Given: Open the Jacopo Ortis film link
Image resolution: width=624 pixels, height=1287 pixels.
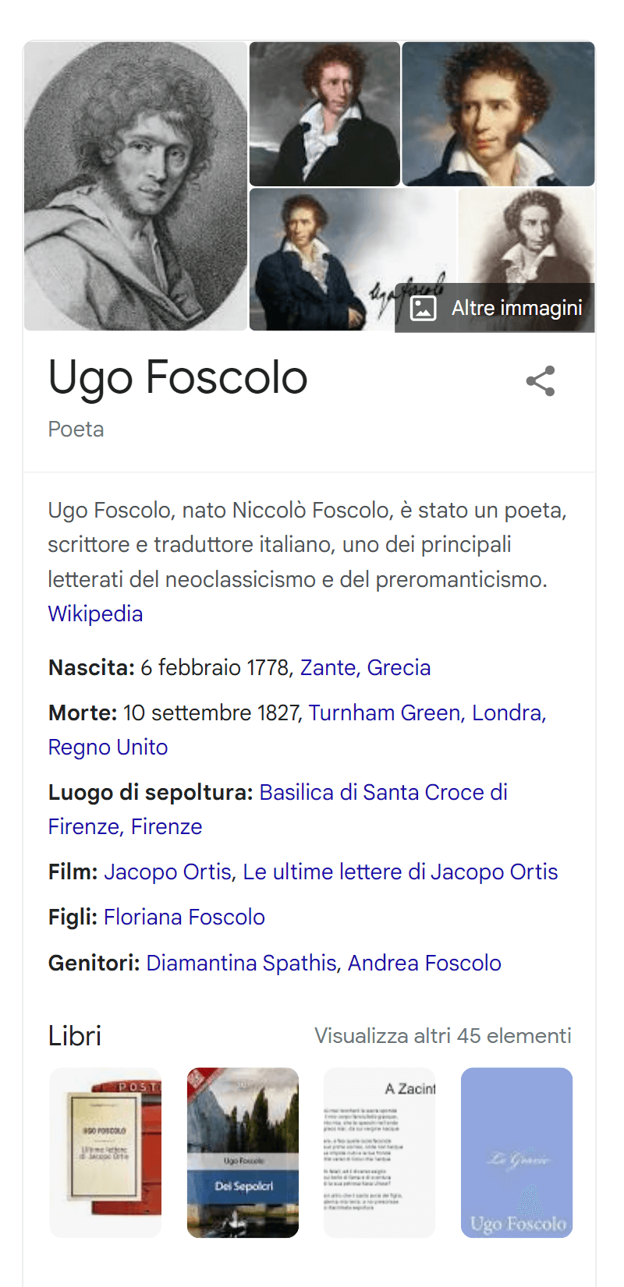Looking at the screenshot, I should coord(168,872).
